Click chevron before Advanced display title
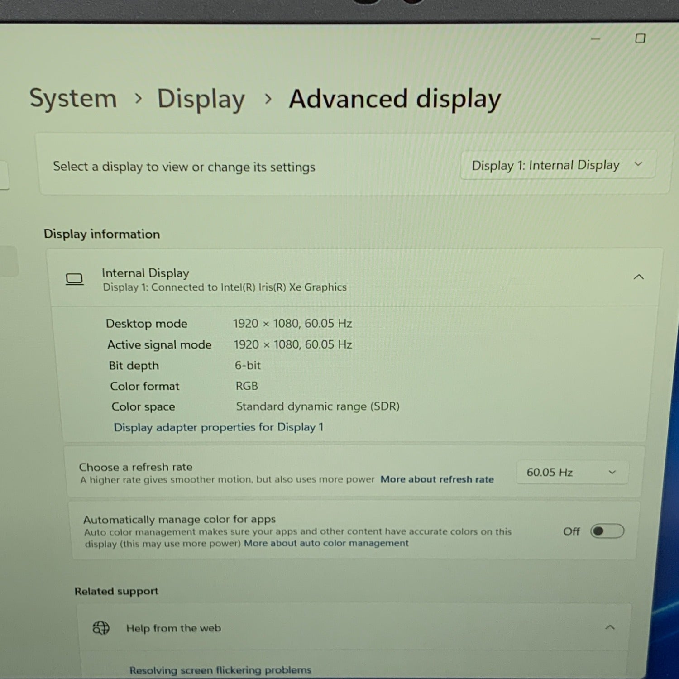Image resolution: width=679 pixels, height=679 pixels. point(268,99)
